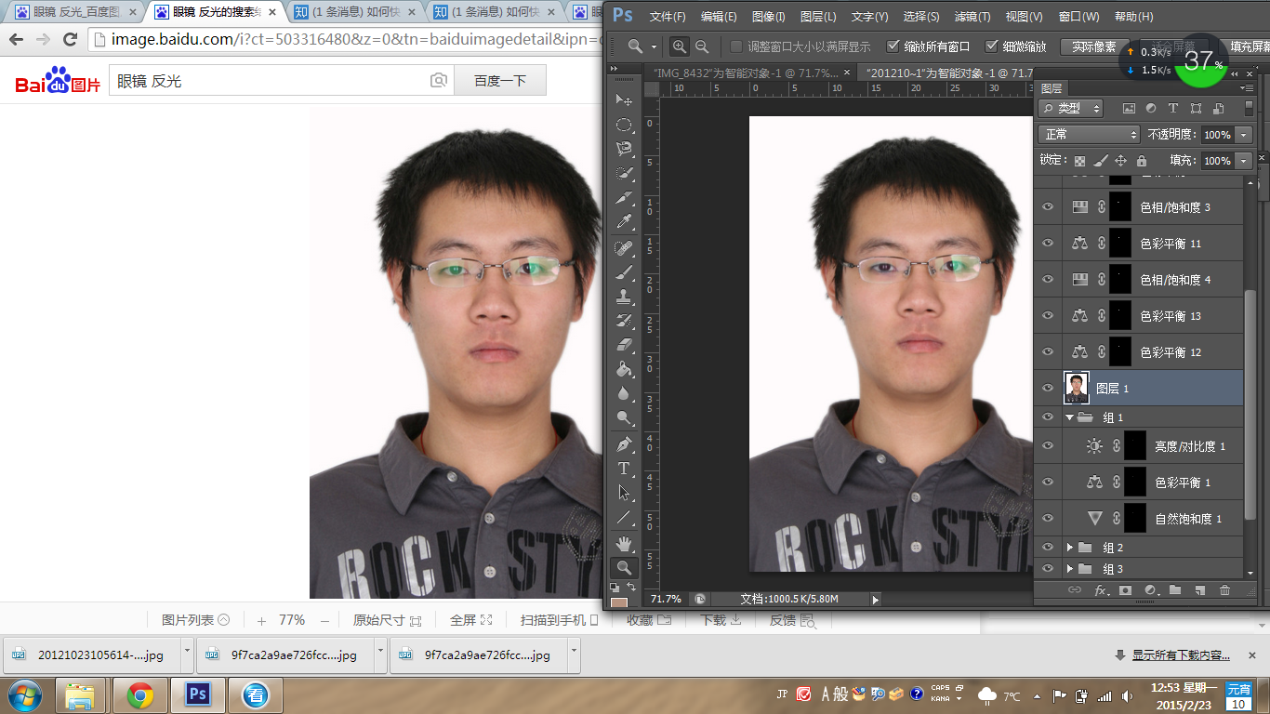The width and height of the screenshot is (1270, 714).
Task: Open the 窗口(W) menu
Action: (1078, 17)
